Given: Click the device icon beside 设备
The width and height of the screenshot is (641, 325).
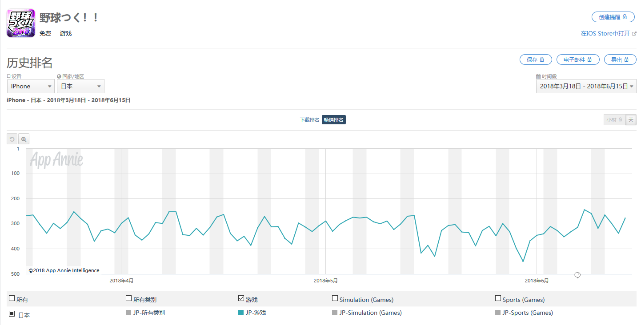Looking at the screenshot, I should click(x=9, y=76).
